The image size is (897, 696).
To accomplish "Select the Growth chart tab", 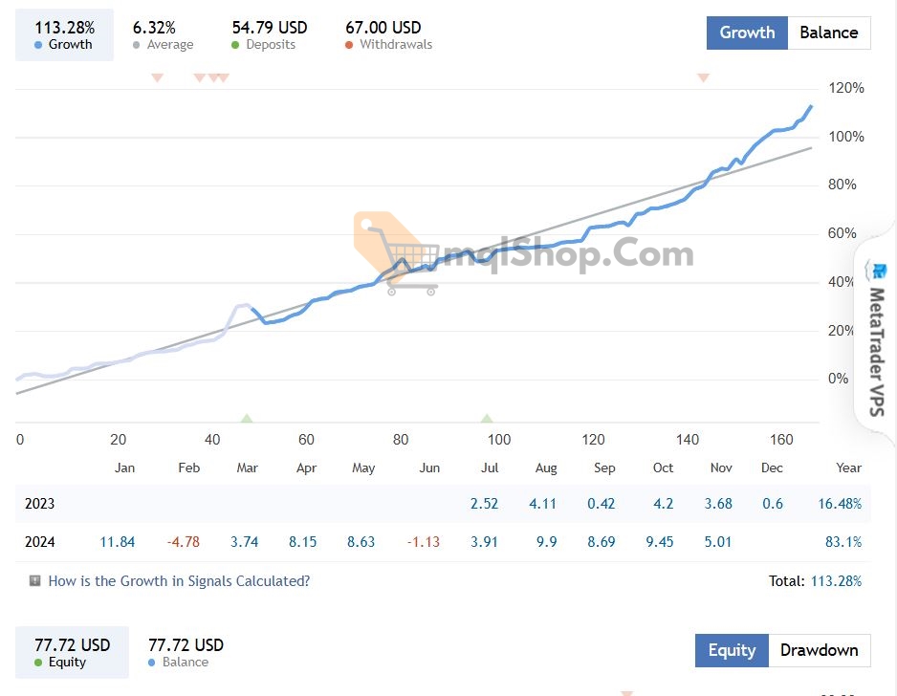I will coord(747,33).
